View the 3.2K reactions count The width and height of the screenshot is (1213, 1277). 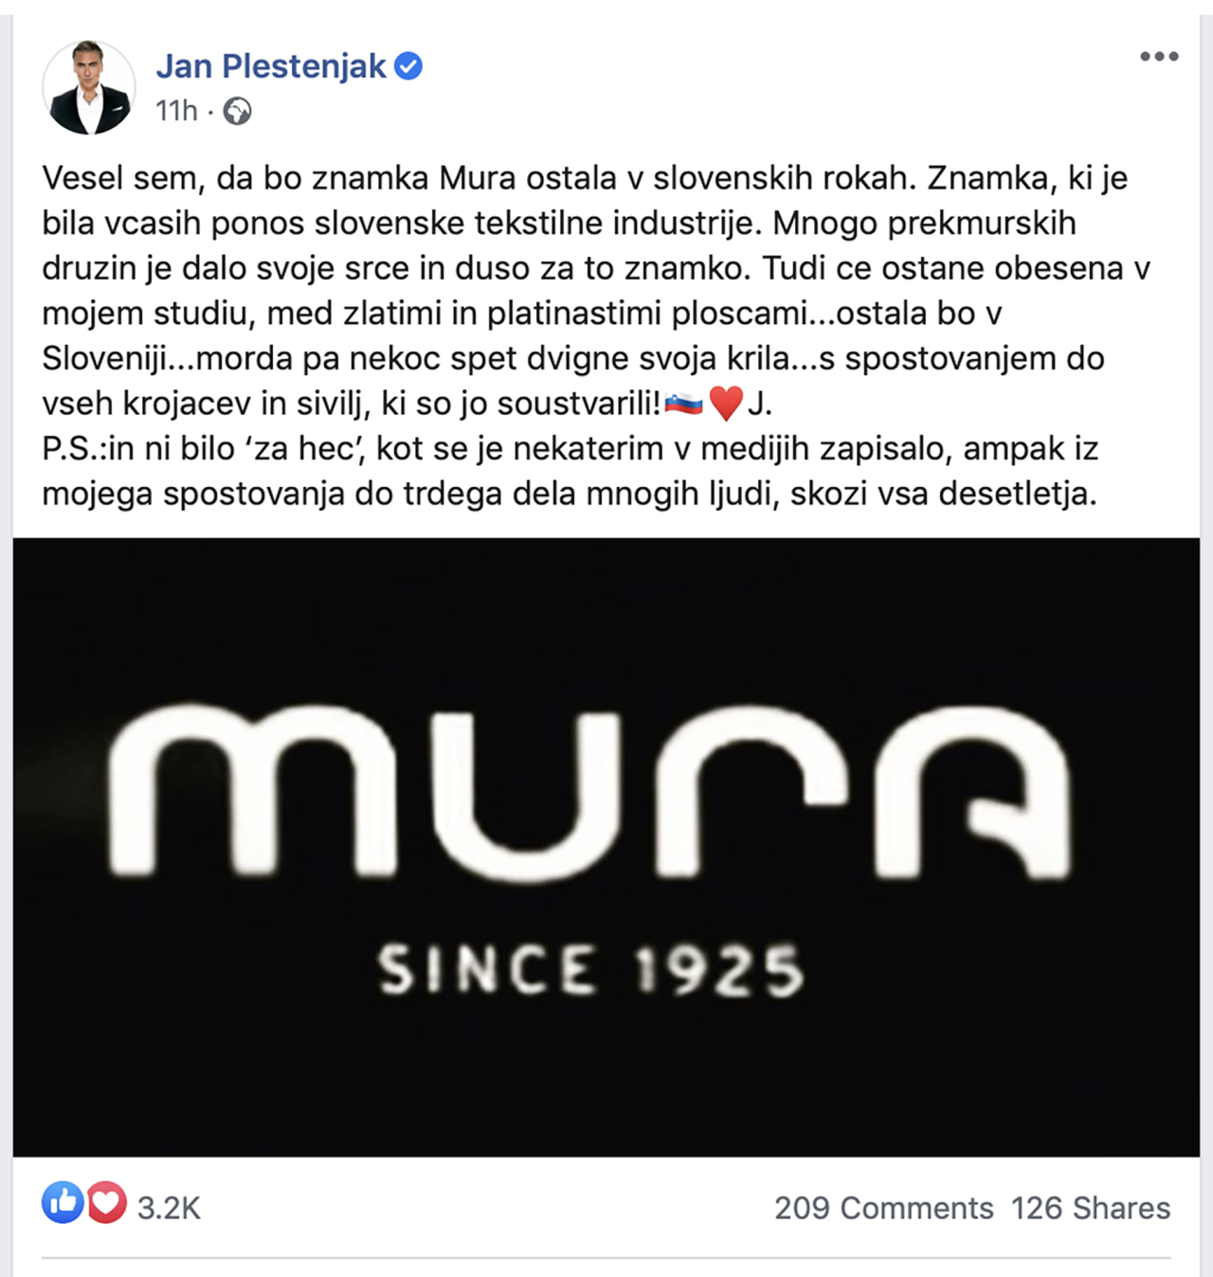click(169, 1208)
